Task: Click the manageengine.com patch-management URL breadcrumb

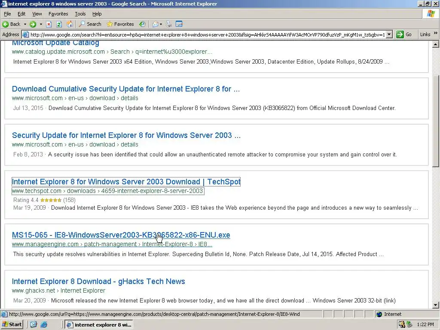Action: click(112, 244)
